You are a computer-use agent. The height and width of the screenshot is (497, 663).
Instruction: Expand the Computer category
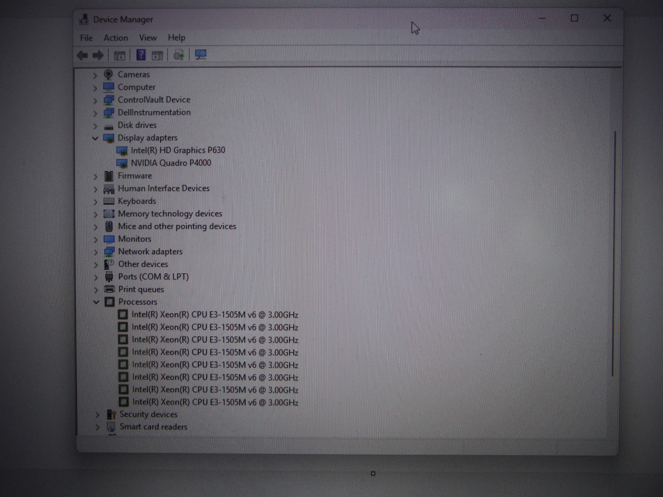coord(95,88)
